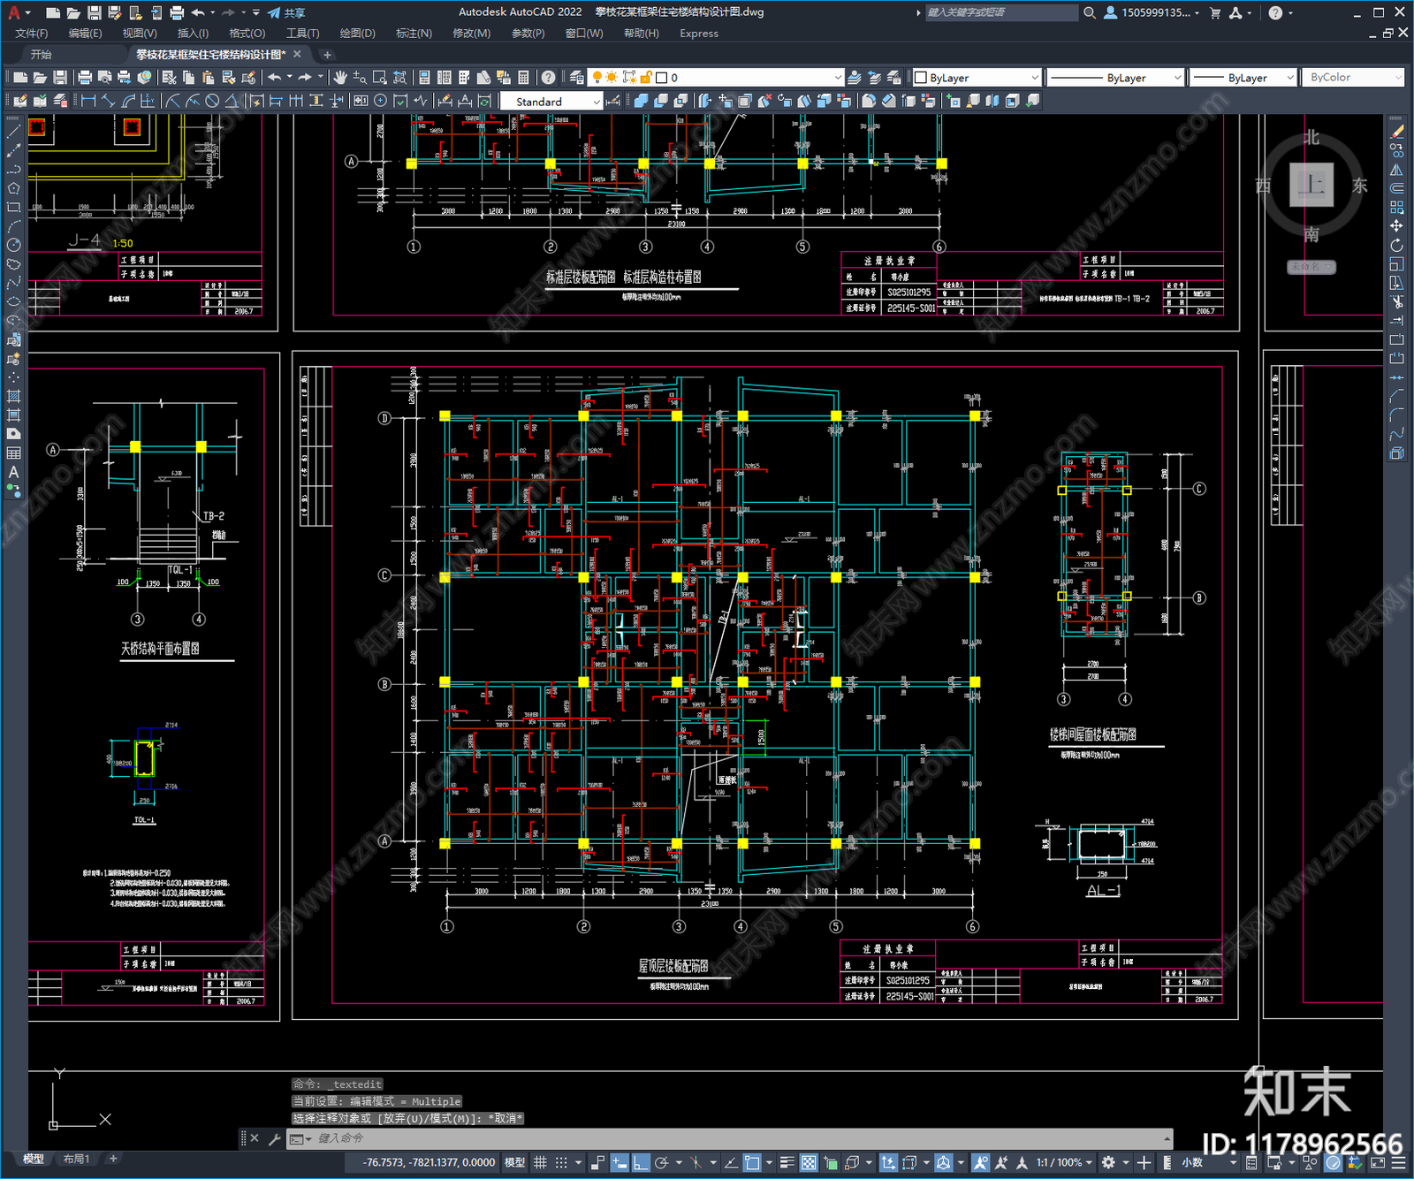Toggle polar tracking in status bar
1414x1179 pixels.
click(662, 1162)
